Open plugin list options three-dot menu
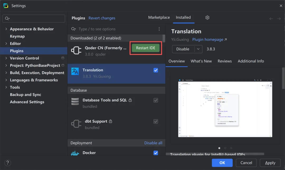Screen dimensions: 285x170 pyautogui.click(x=159, y=29)
